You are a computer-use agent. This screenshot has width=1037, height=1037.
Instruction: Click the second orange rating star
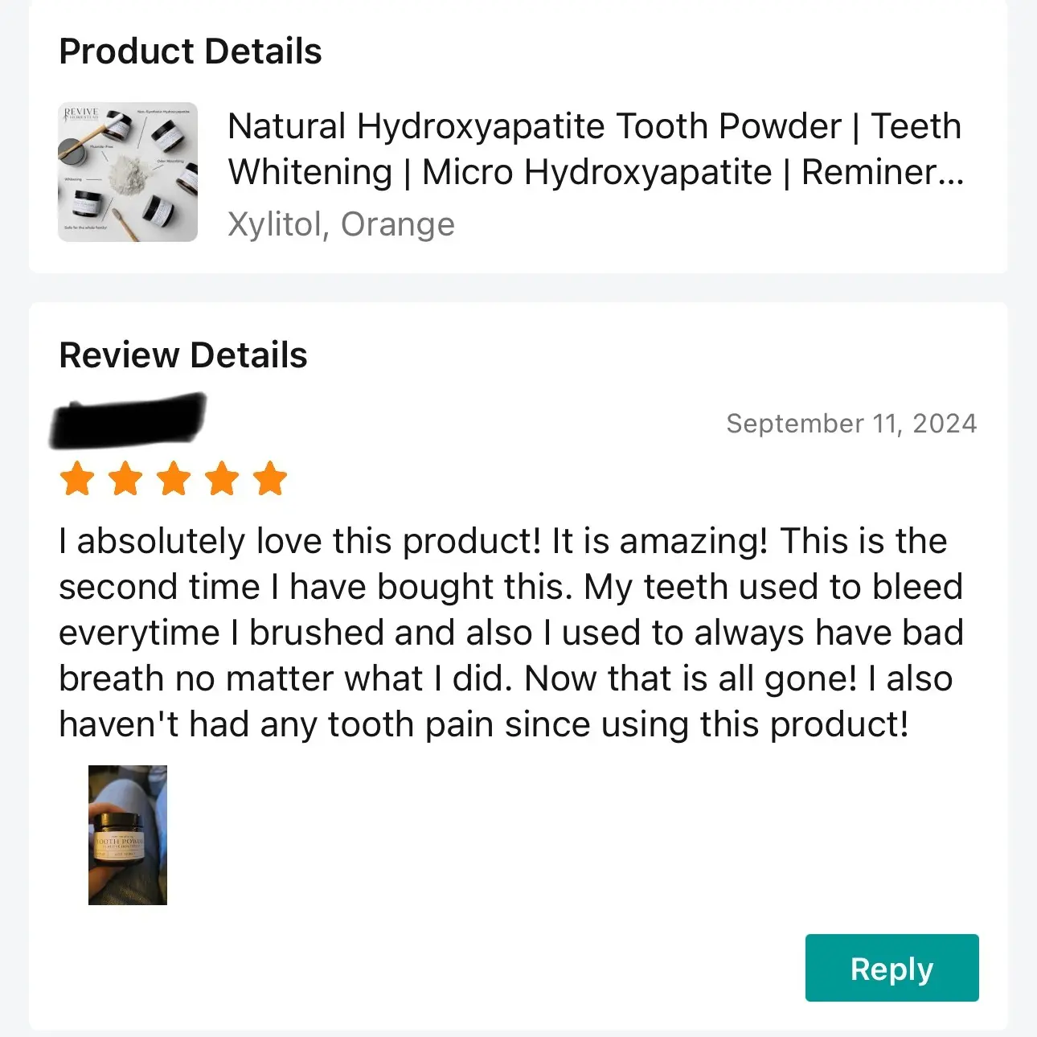pyautogui.click(x=126, y=478)
